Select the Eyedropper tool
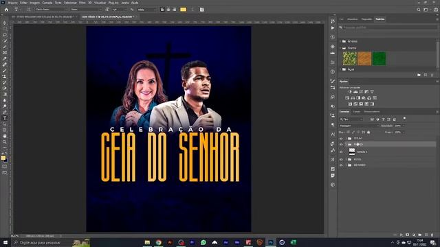 coord(5,58)
